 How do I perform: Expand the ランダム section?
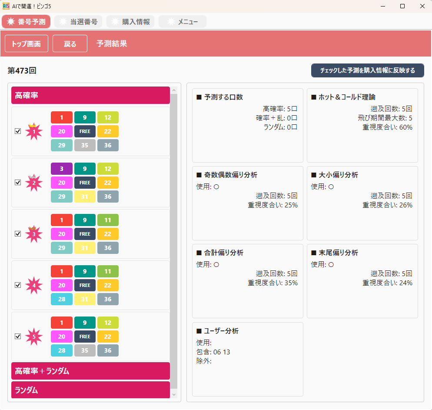click(90, 390)
